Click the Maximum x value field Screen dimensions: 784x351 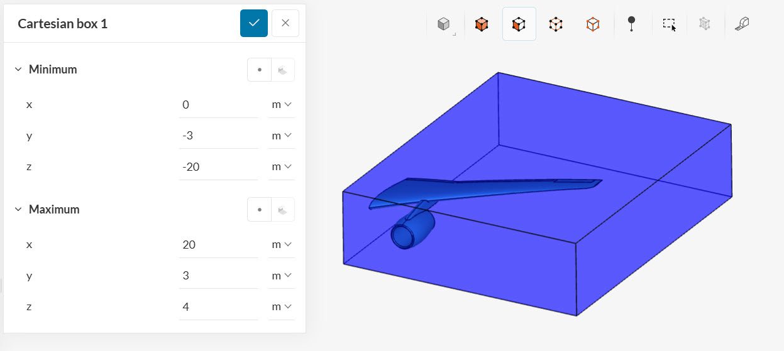pyautogui.click(x=218, y=245)
